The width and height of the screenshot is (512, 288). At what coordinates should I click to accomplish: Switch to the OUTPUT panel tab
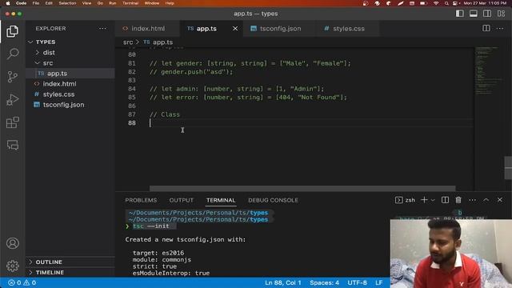182,200
